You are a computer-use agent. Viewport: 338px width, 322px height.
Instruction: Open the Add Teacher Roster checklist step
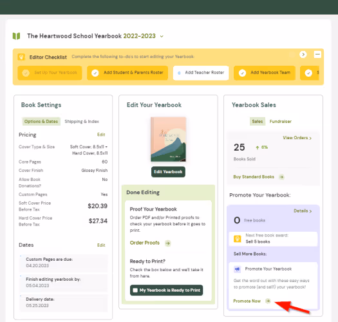[201, 73]
